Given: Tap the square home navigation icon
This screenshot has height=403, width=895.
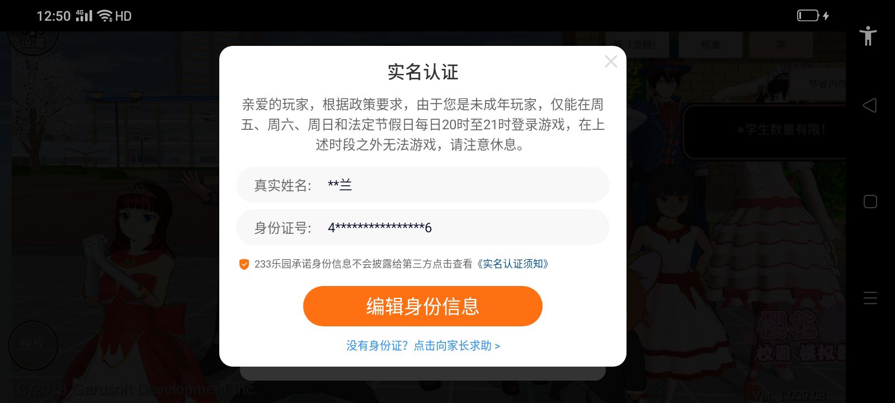Looking at the screenshot, I should [x=870, y=201].
